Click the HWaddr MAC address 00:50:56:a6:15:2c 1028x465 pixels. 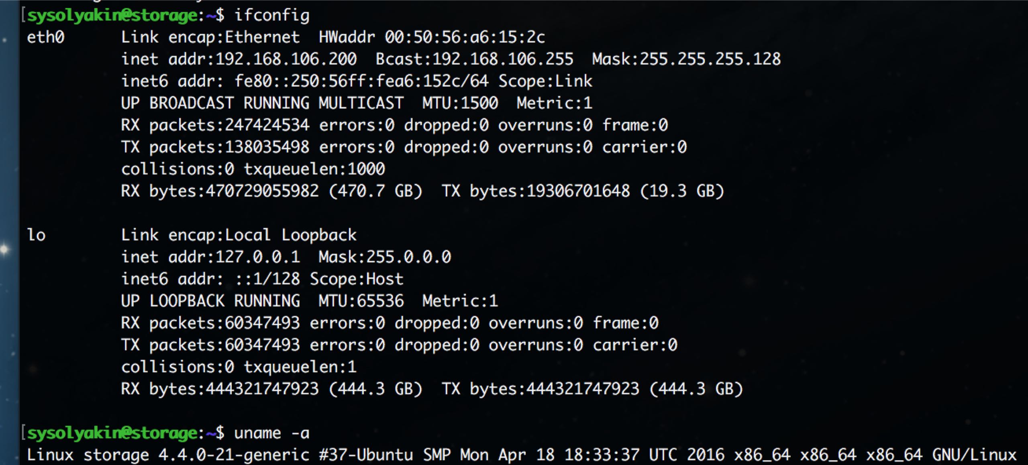click(464, 37)
